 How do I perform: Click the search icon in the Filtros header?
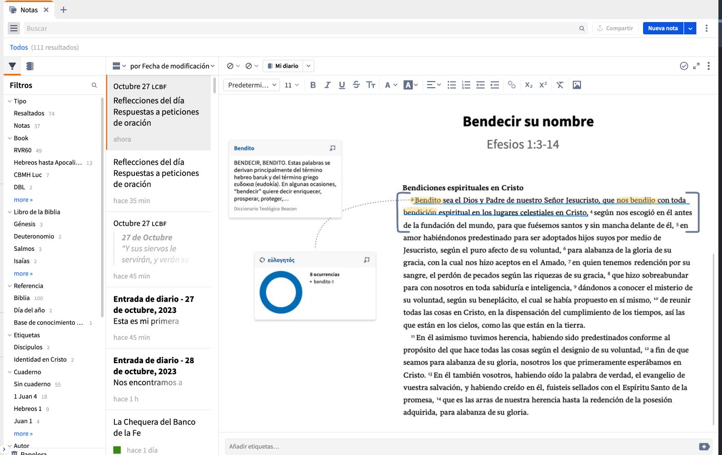[94, 85]
